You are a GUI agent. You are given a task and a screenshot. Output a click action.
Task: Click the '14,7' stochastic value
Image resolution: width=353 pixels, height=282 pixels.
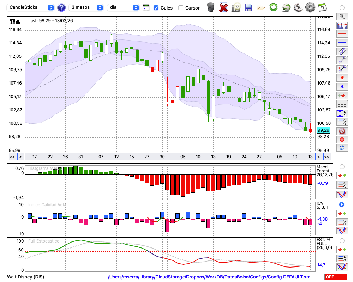[x=321, y=265]
